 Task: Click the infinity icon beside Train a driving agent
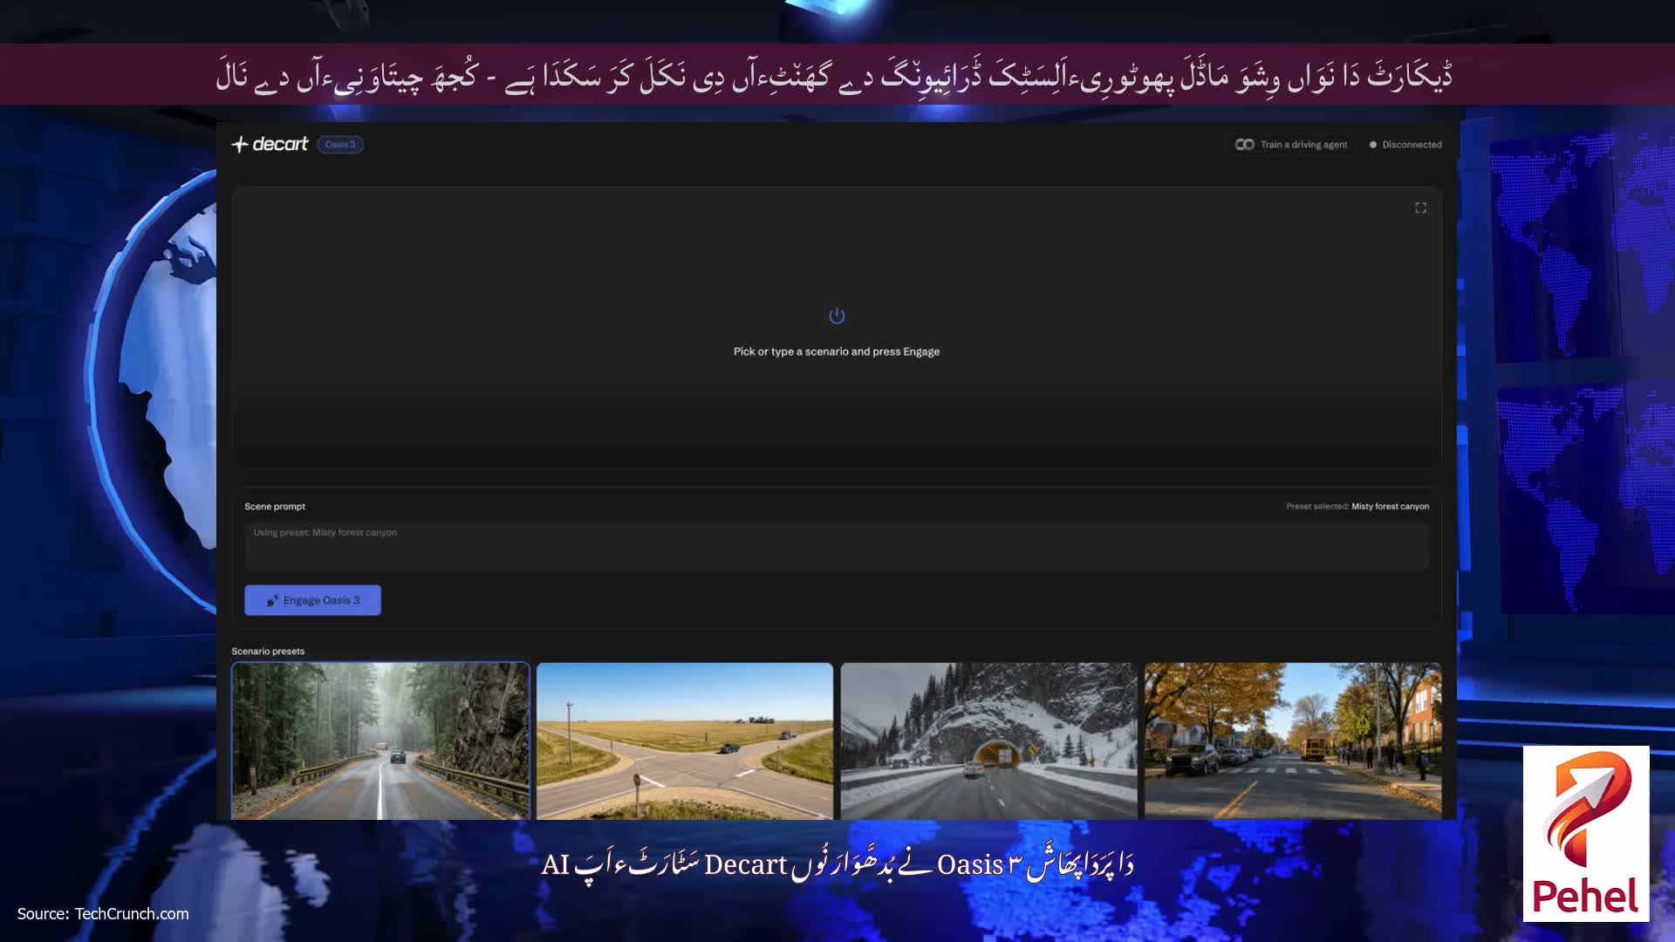click(1245, 145)
